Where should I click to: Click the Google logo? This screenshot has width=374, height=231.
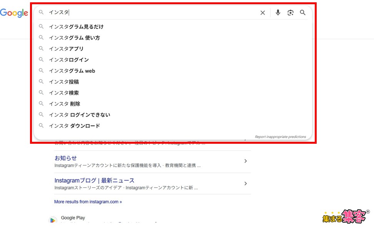[x=14, y=13]
